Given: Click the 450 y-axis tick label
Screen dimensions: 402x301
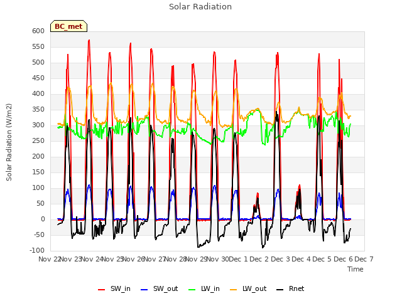Looking at the screenshot, I should (x=38, y=78).
